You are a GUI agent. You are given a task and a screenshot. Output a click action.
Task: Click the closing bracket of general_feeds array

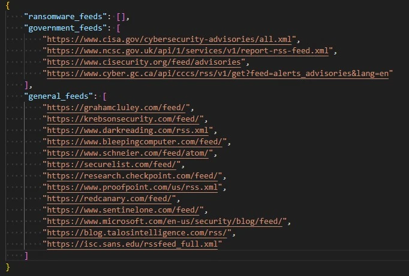[26, 256]
